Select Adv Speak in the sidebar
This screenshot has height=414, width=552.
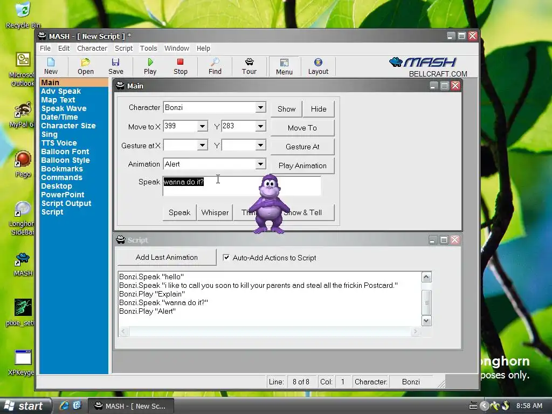pyautogui.click(x=61, y=91)
